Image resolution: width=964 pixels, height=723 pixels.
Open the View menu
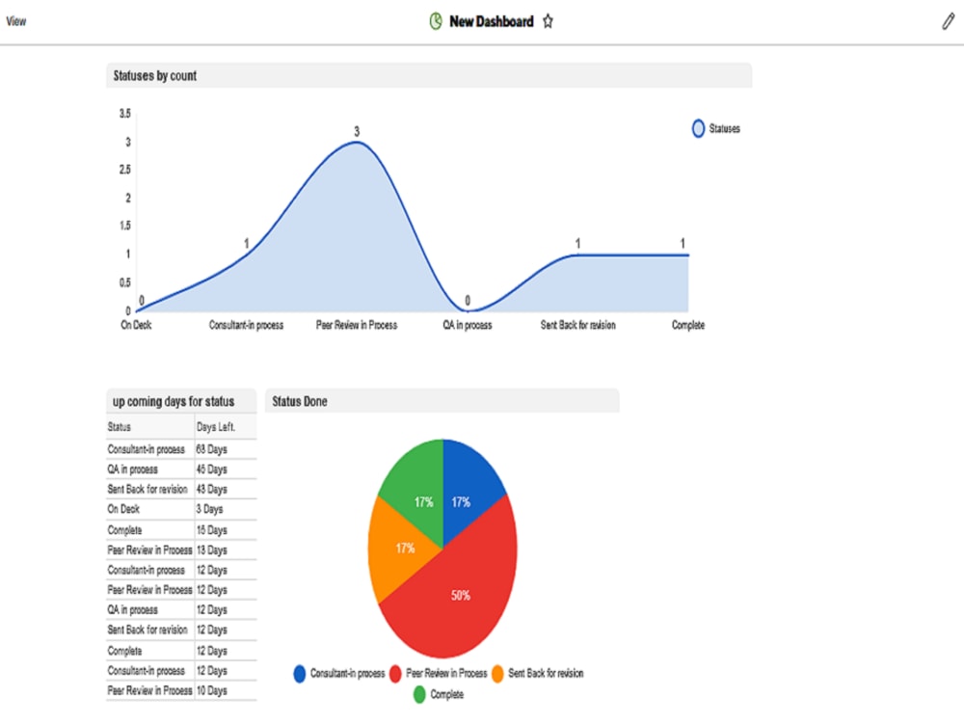click(15, 20)
